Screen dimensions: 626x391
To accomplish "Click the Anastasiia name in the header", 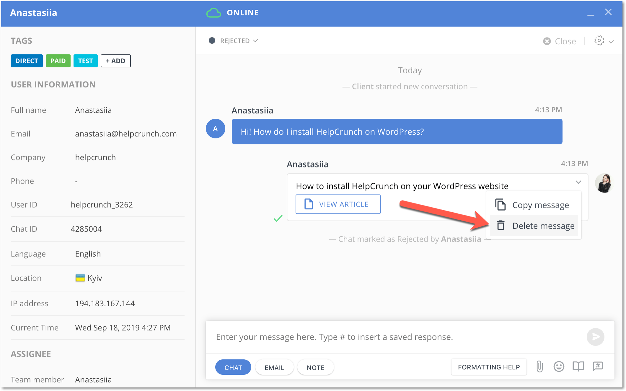I will (x=33, y=13).
